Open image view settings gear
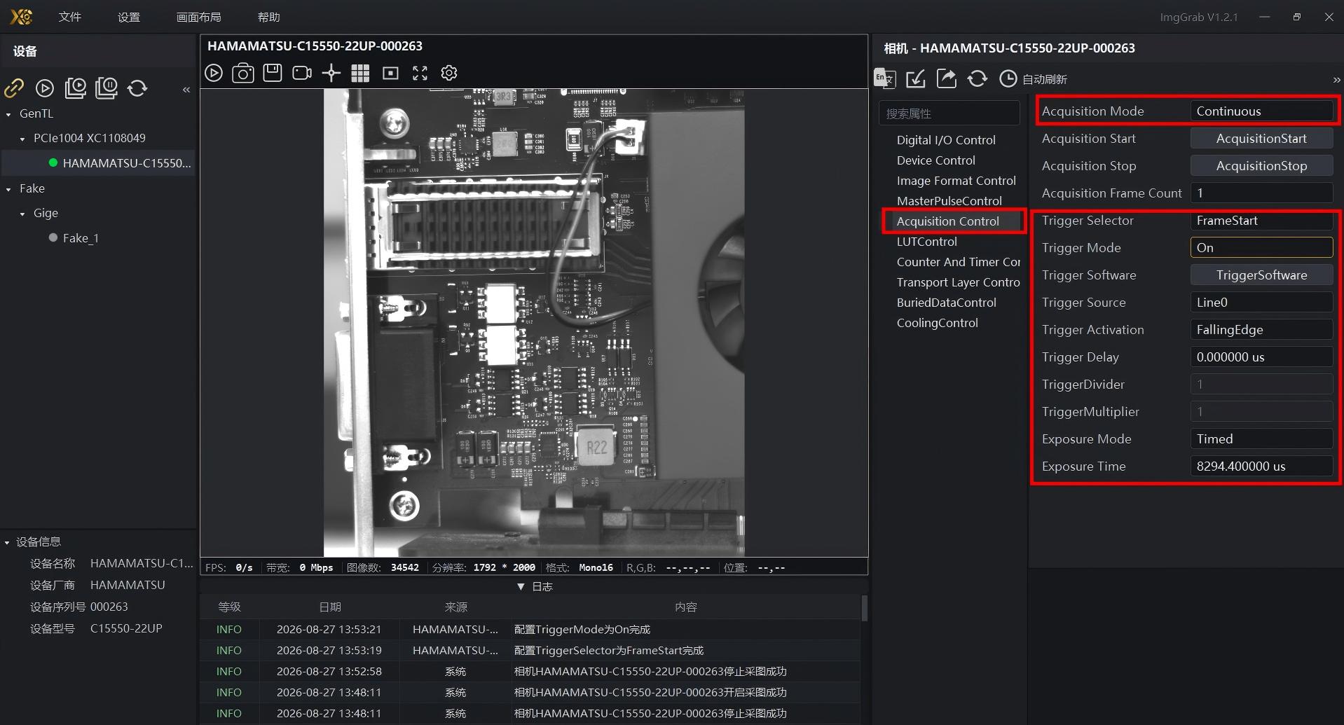 coord(449,73)
